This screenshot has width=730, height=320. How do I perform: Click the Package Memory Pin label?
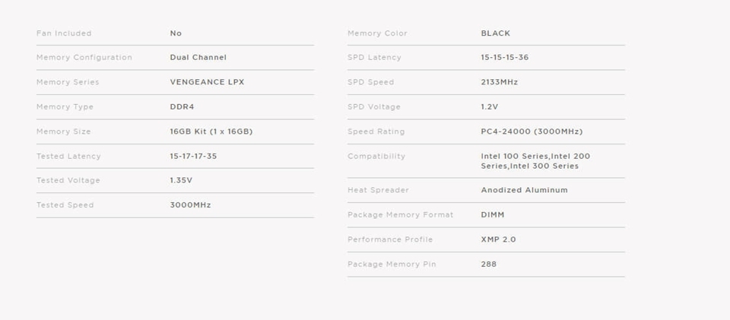(x=392, y=265)
